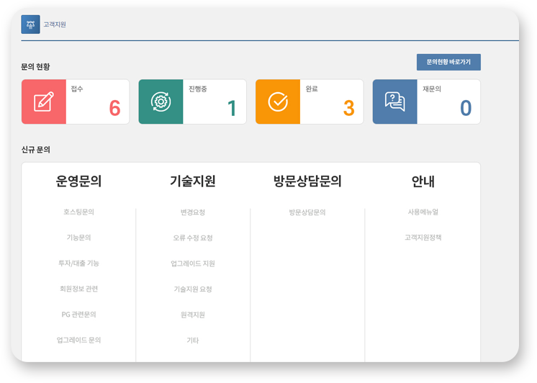Click the orange 완료 checkmark icon
Viewport: 537px width, 383px height.
click(x=278, y=102)
